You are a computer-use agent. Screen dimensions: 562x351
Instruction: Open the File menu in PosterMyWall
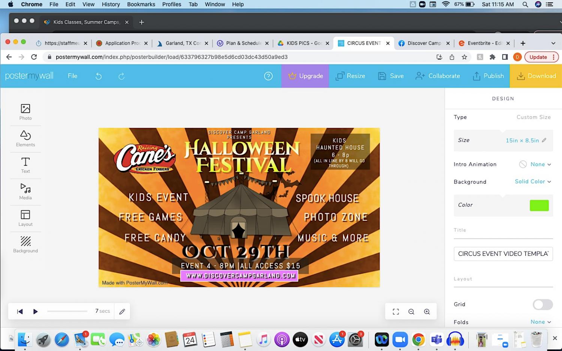coord(72,76)
